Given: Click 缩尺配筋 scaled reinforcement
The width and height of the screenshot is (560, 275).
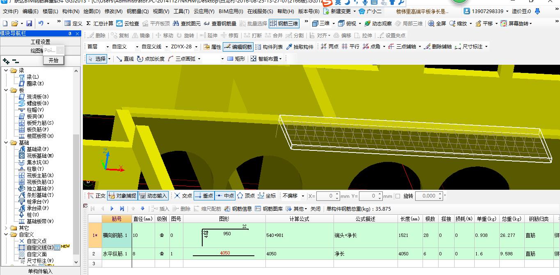Looking at the screenshot, I should (208, 209).
